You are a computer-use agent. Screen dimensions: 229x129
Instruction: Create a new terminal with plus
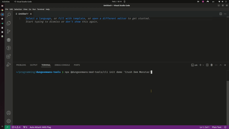click(x=200, y=65)
